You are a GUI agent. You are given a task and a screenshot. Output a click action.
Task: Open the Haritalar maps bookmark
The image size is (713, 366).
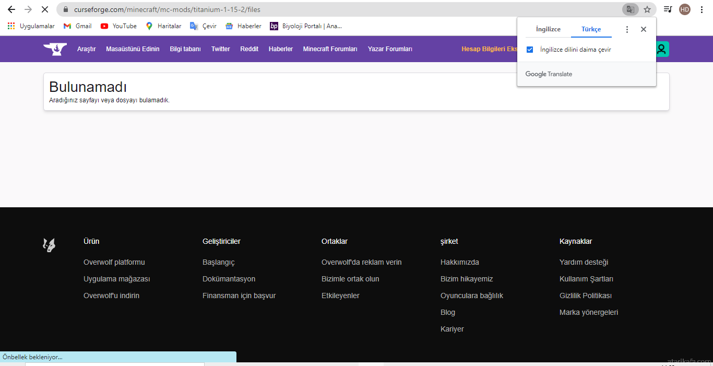coord(163,26)
